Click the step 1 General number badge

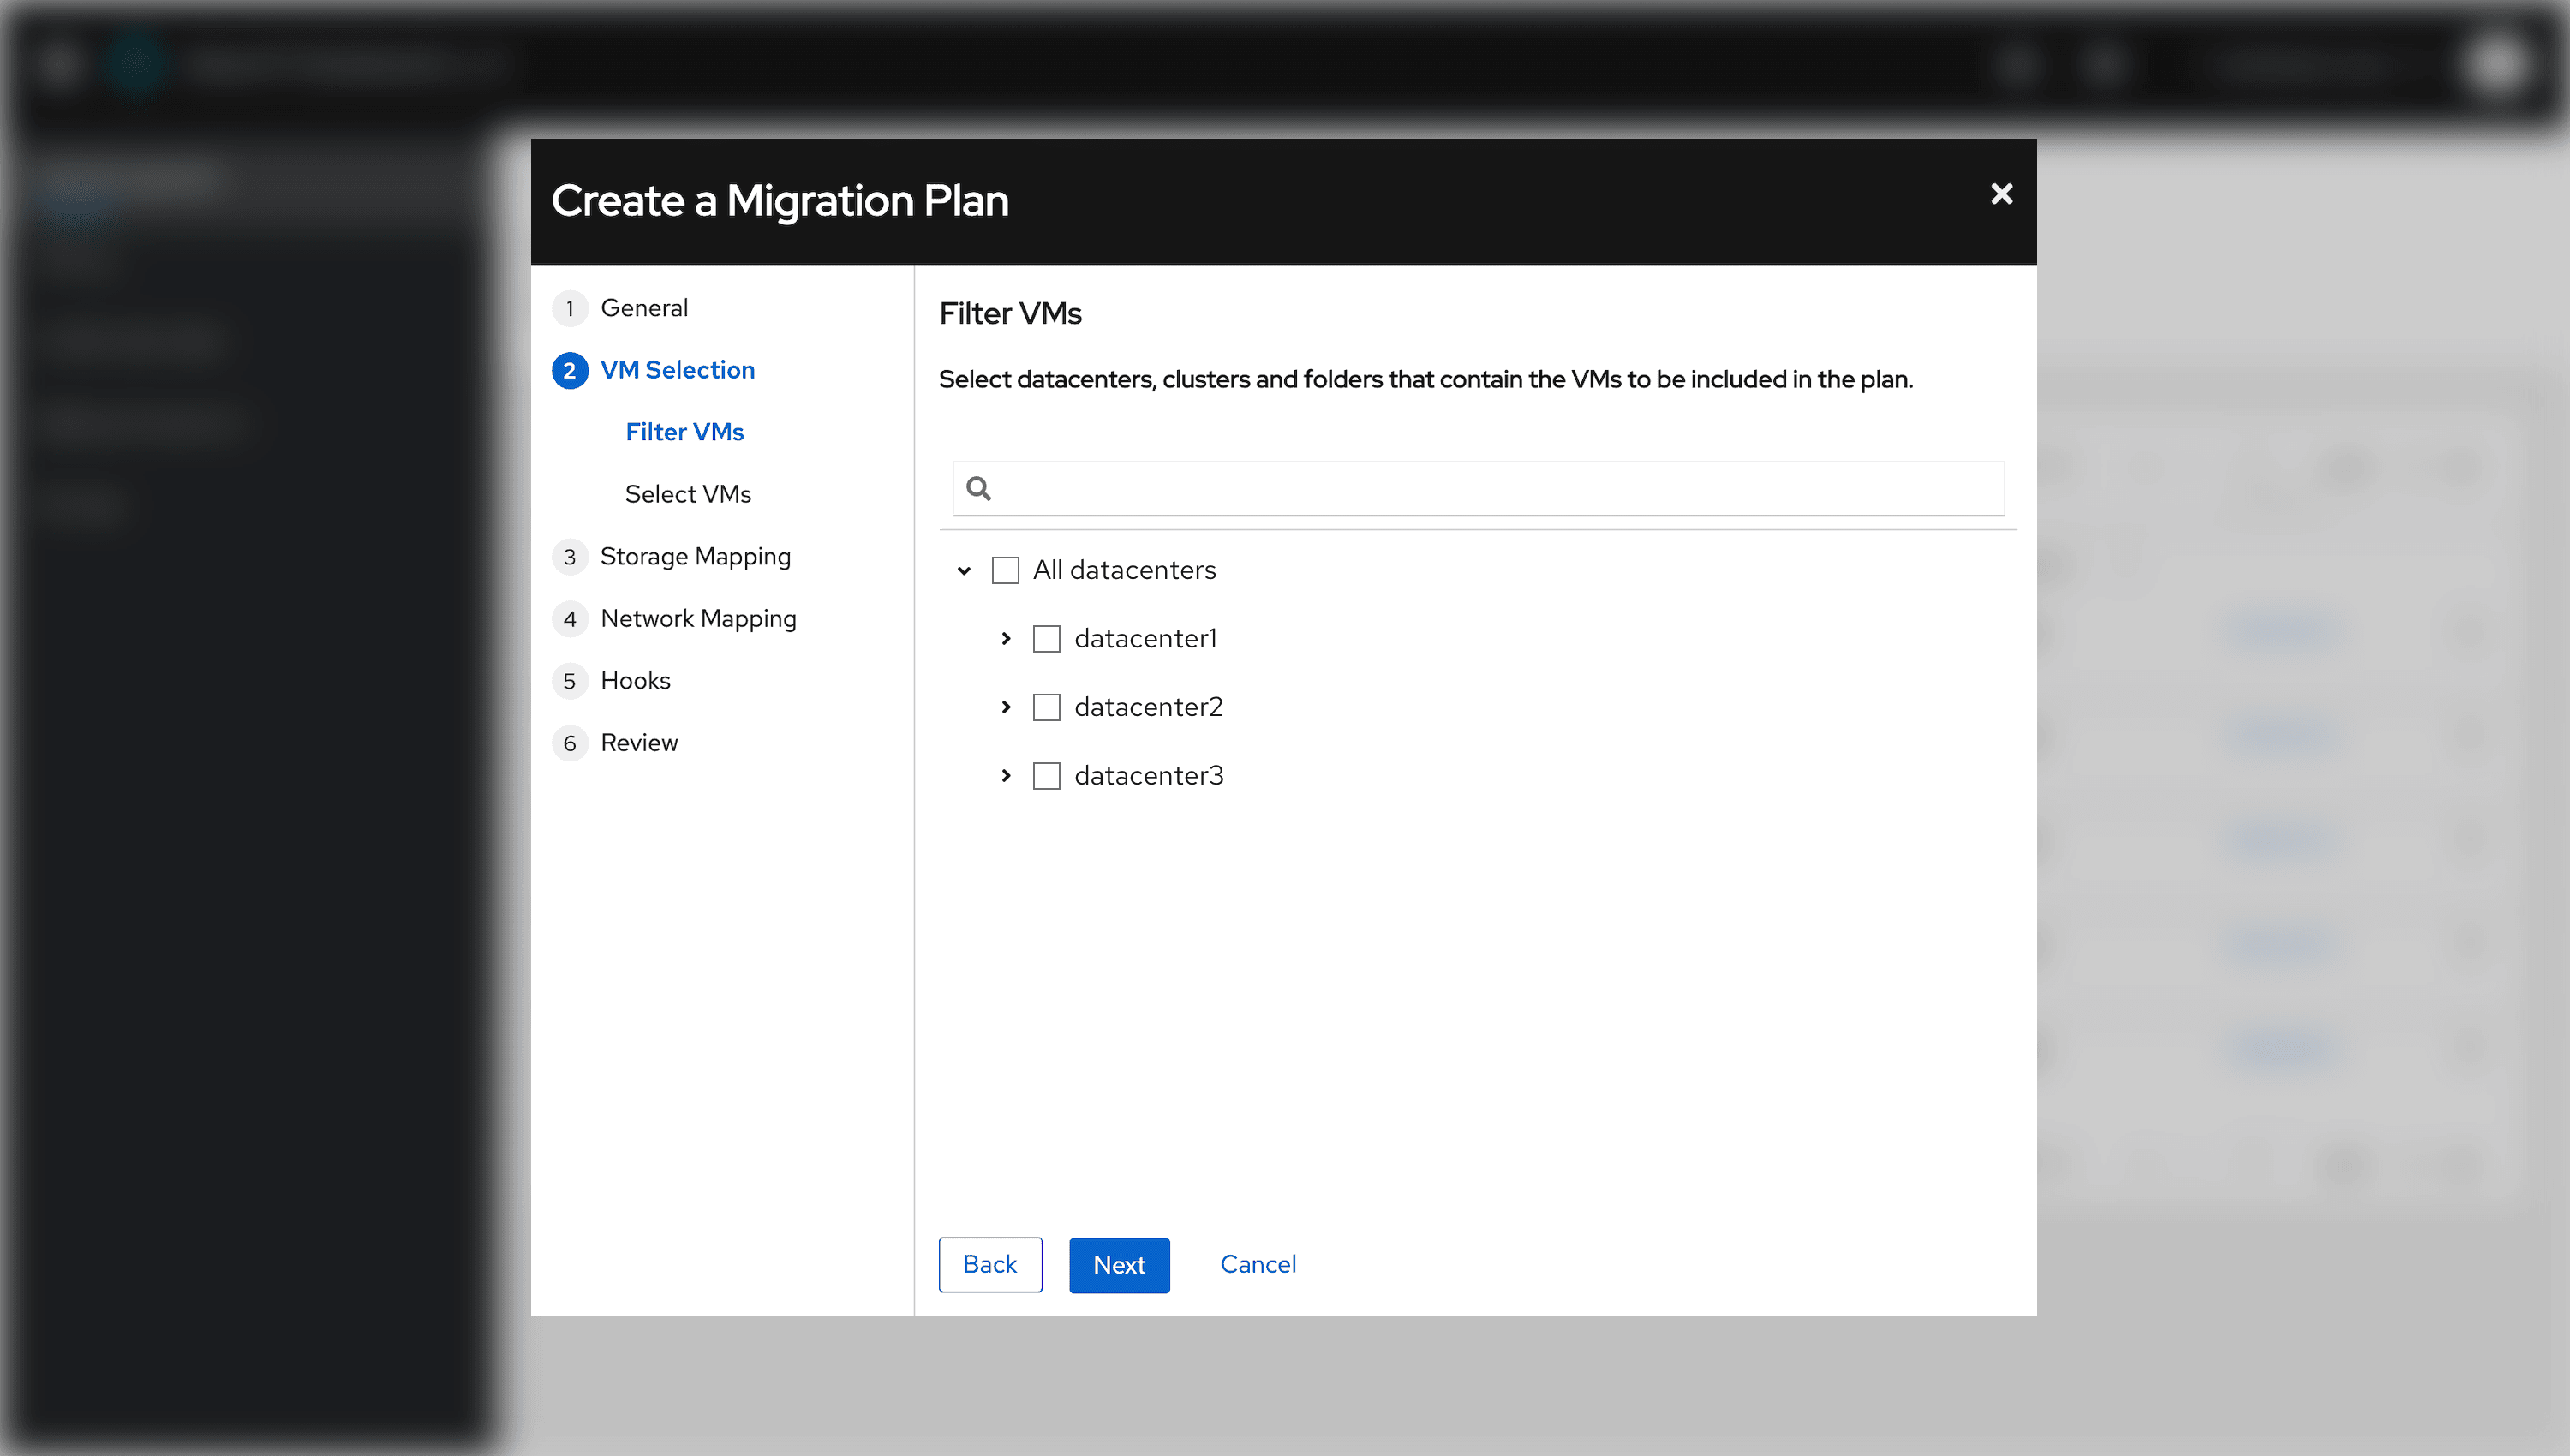pyautogui.click(x=569, y=308)
